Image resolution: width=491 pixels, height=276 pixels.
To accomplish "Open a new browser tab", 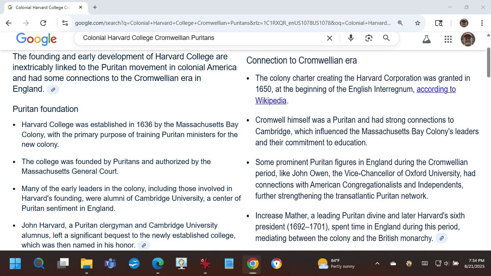I will point(95,7).
